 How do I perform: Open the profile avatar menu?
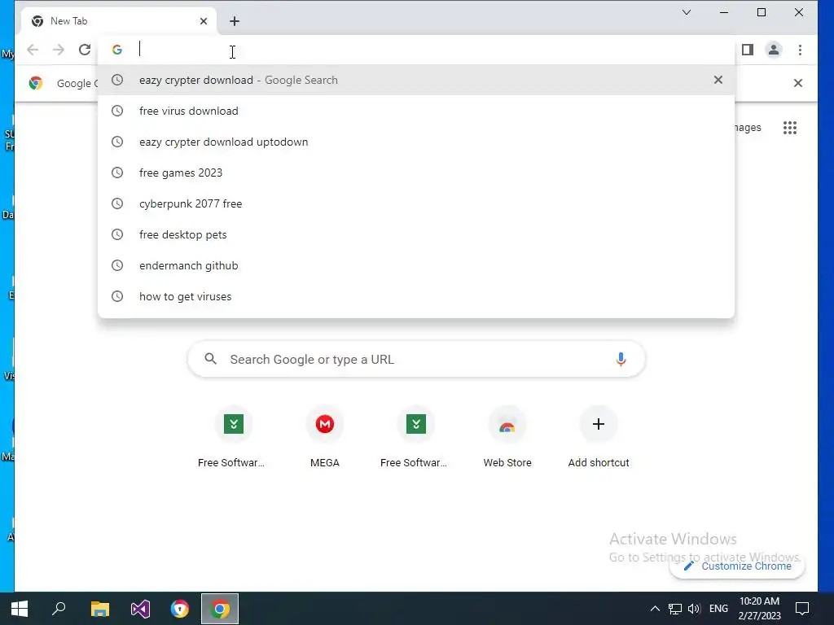pyautogui.click(x=774, y=50)
